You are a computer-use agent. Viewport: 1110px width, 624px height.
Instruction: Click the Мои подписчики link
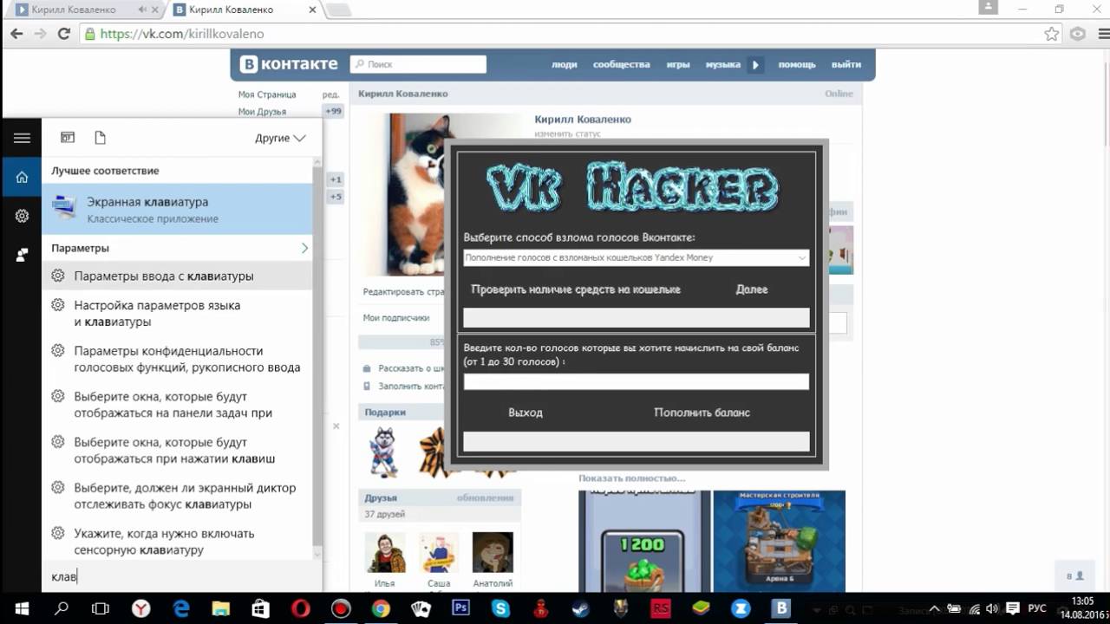396,317
